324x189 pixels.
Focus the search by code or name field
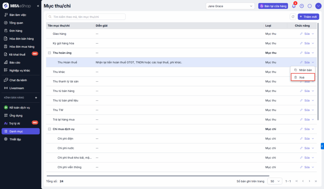pyautogui.click(x=86, y=17)
